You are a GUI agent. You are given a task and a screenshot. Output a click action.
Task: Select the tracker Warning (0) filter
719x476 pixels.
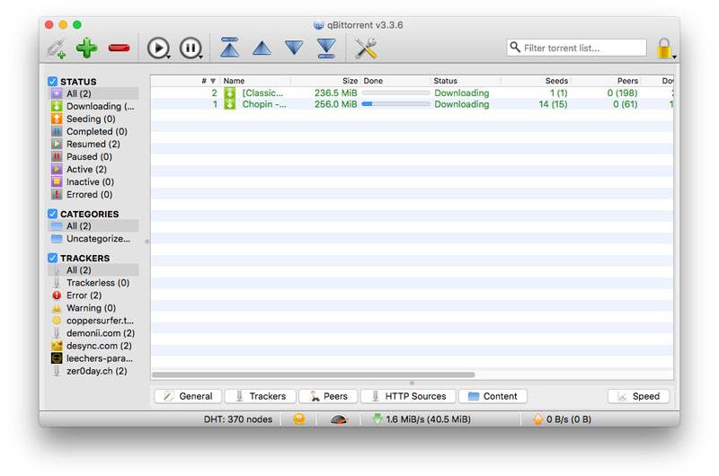tap(93, 308)
